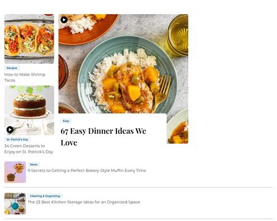Open 34 Green Desserts article link
Image resolution: width=277 pixels, height=221 pixels.
pos(29,149)
